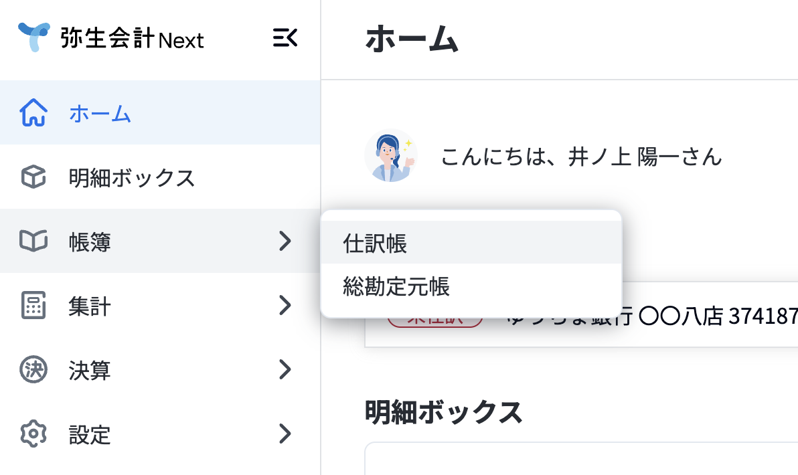
Task: Click the 決算 circled icon
Action: point(33,369)
